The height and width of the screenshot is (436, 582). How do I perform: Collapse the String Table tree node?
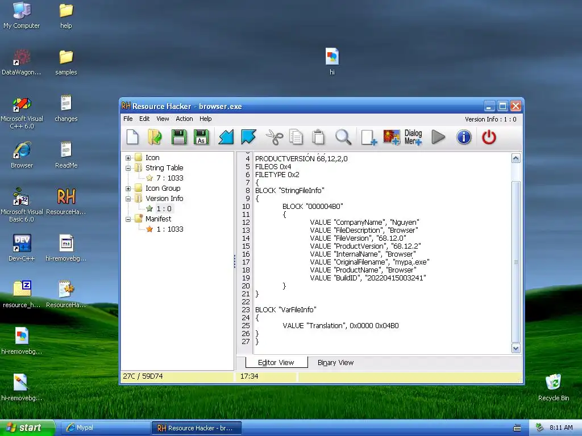pos(128,168)
